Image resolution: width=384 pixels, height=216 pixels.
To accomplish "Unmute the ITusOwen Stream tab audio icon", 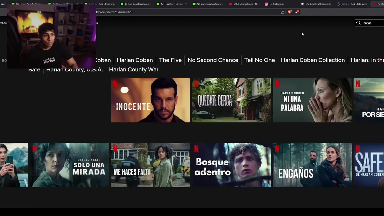I will point(162,4).
